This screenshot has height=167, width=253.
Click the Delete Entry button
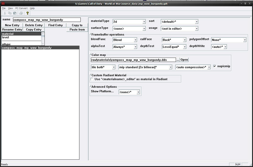34,25
